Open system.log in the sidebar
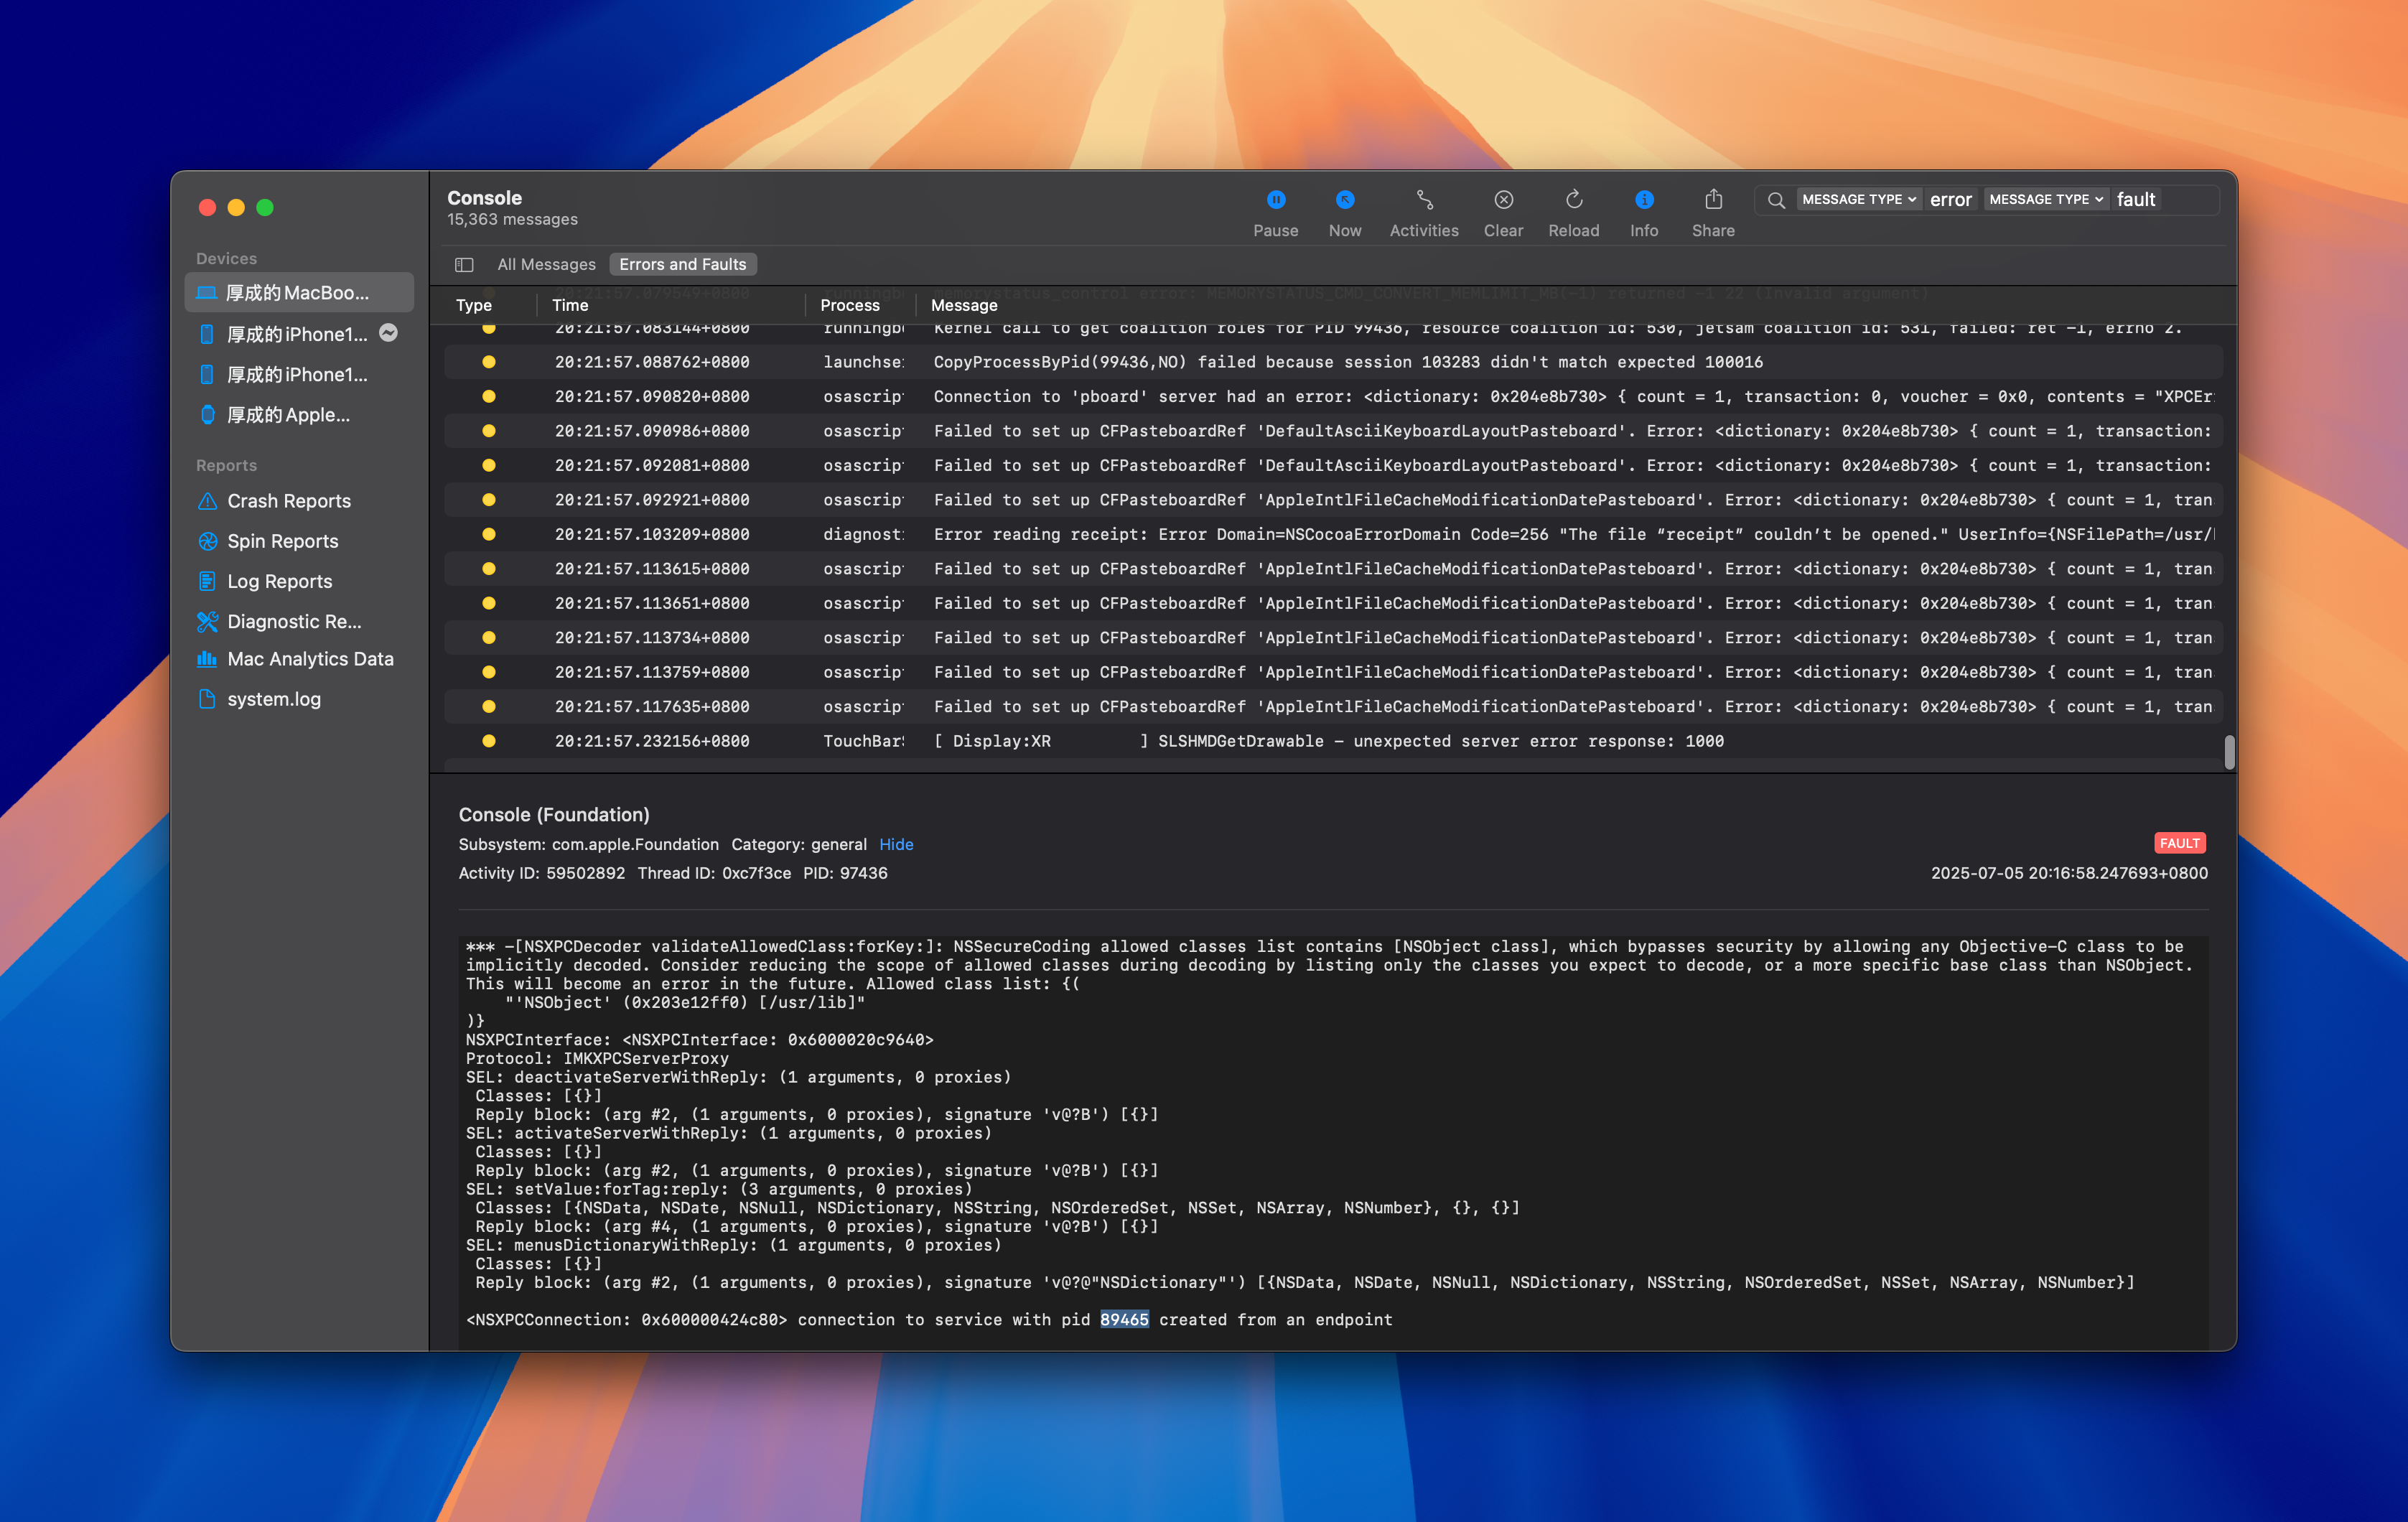 click(273, 699)
